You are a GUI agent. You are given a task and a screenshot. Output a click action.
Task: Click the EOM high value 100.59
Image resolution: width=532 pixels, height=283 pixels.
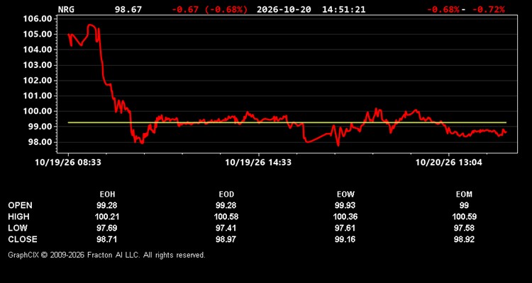464,216
